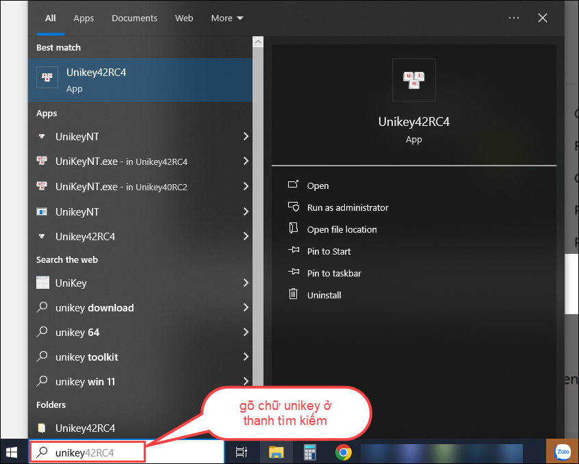
Task: Select the UnikeyNT result with blue window icon
Action: 140,212
